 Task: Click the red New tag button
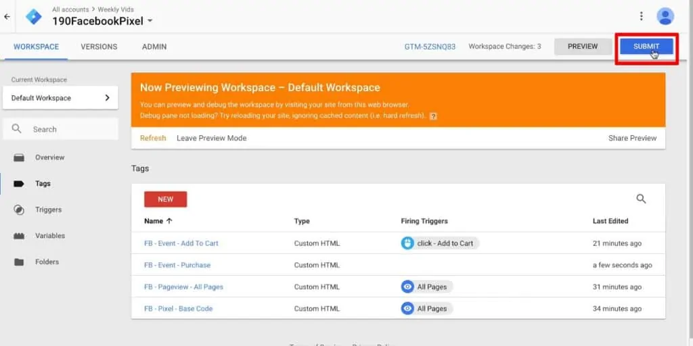[166, 199]
